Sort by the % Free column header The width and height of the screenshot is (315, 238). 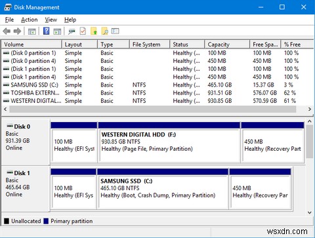[x=297, y=45]
